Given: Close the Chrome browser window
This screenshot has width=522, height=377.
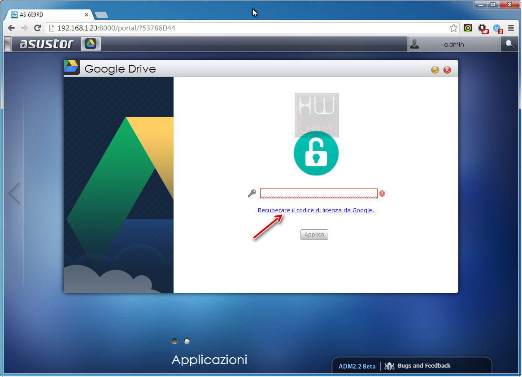Looking at the screenshot, I should (x=509, y=4).
